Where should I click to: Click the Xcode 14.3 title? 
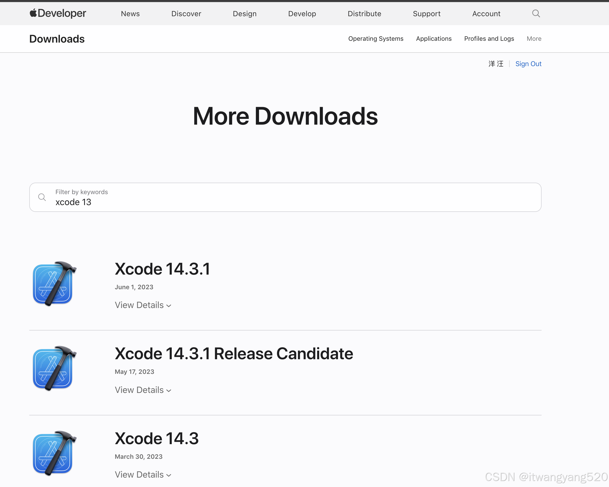pos(157,438)
